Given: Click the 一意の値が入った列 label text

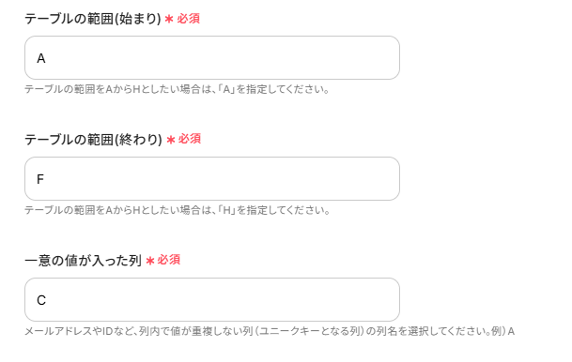Looking at the screenshot, I should pos(84,261).
